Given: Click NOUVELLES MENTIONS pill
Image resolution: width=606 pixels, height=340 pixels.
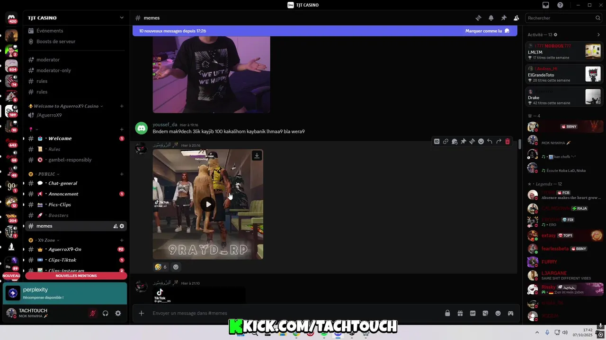Looking at the screenshot, I should 76,276.
